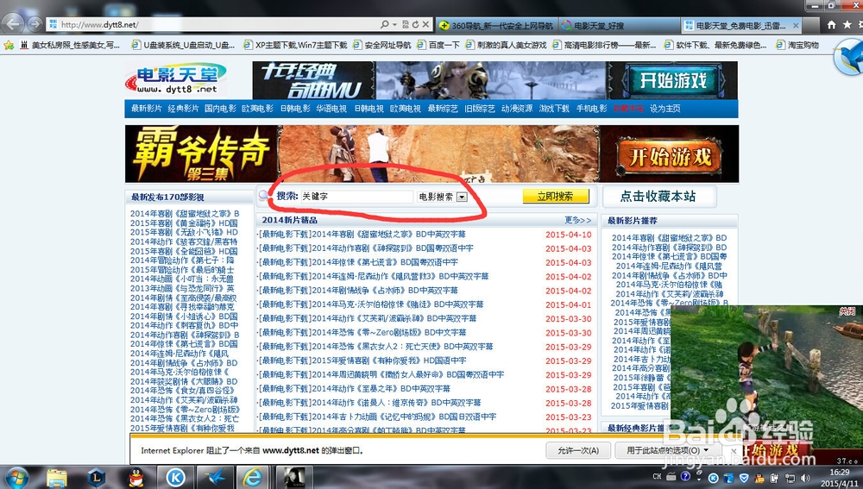863x489 pixels.
Task: Open 动漫资源 in site navigation
Action: [517, 109]
